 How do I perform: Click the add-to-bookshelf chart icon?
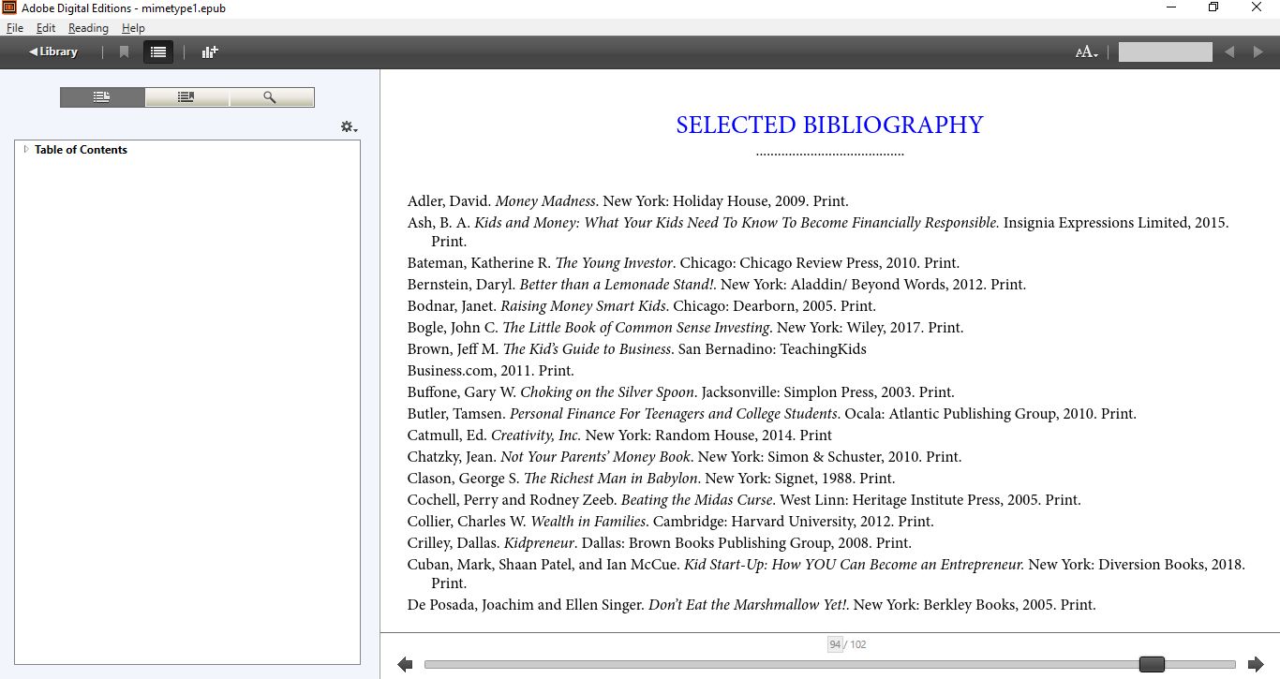click(x=210, y=52)
